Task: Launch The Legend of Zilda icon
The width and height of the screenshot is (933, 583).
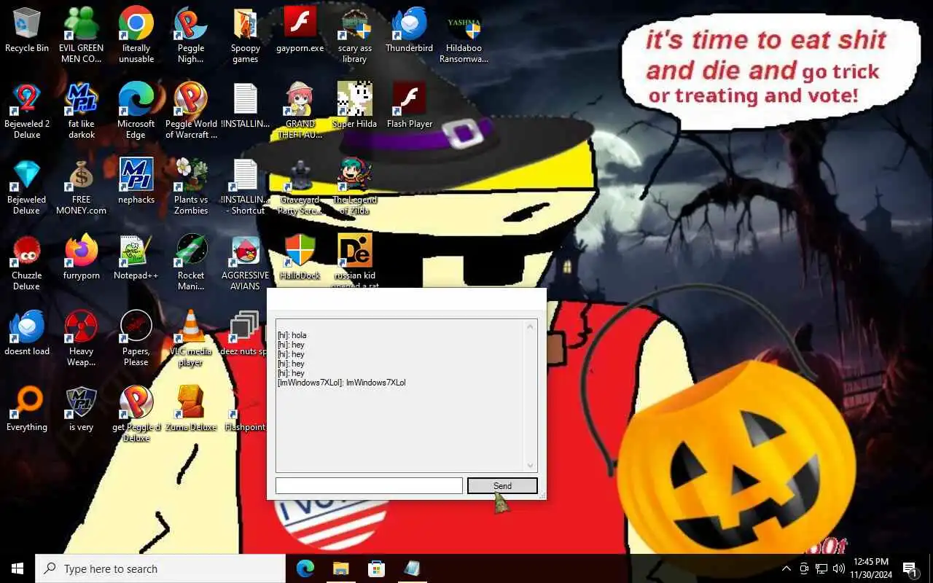Action: (x=355, y=187)
